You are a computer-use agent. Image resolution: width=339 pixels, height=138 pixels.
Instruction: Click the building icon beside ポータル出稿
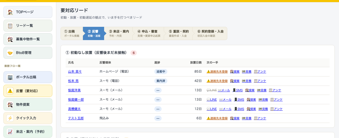10,77
